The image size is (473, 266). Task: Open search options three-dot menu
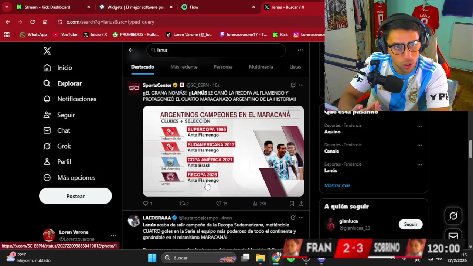pyautogui.click(x=300, y=50)
